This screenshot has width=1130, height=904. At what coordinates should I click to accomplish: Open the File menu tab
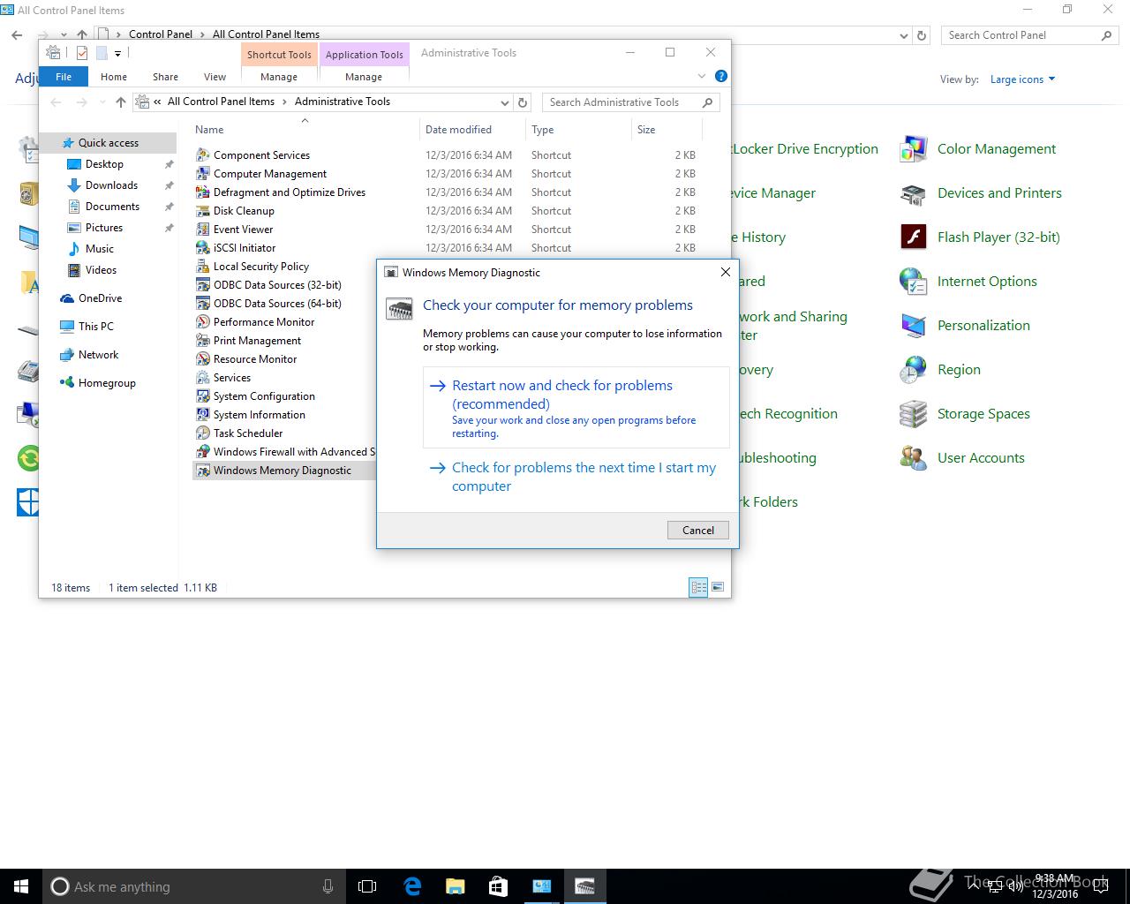[x=64, y=77]
